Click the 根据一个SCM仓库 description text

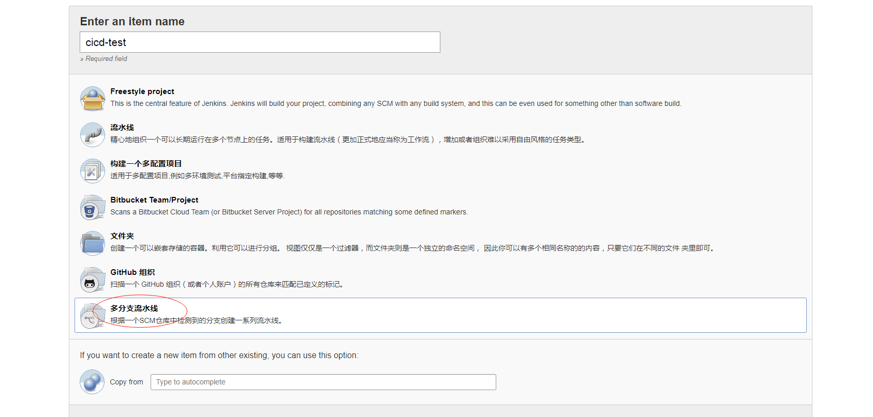click(198, 320)
